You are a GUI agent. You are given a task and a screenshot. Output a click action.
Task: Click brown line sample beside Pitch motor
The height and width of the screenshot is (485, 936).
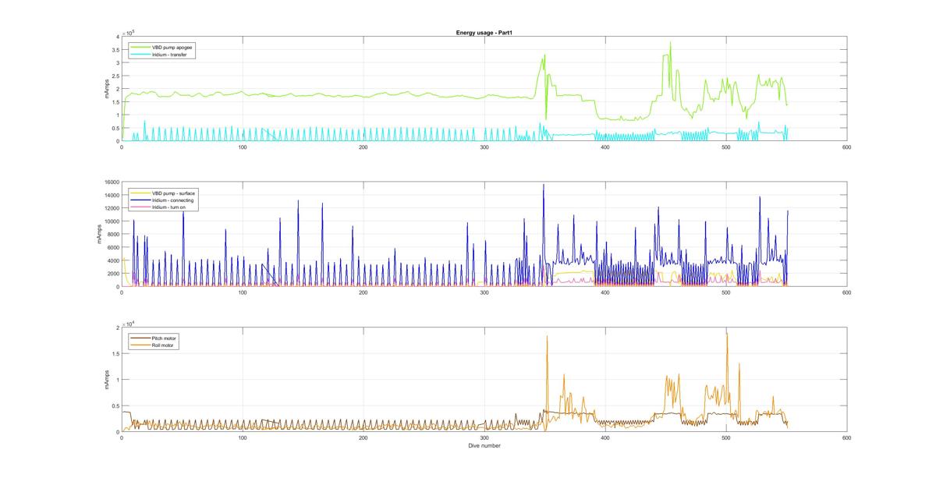point(141,338)
